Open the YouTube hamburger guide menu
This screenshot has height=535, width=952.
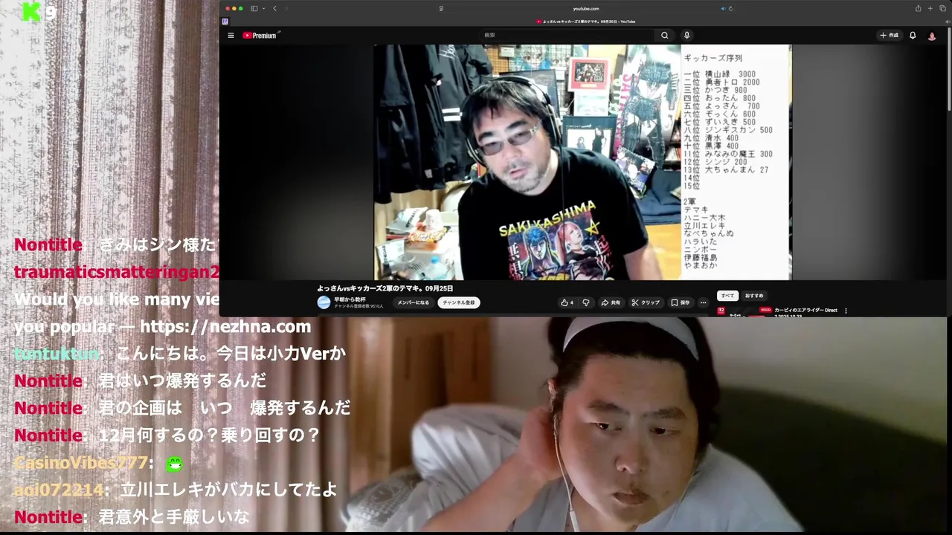click(x=231, y=35)
